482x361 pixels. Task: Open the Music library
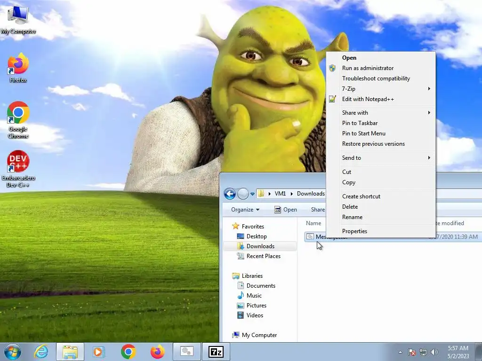pos(249,295)
